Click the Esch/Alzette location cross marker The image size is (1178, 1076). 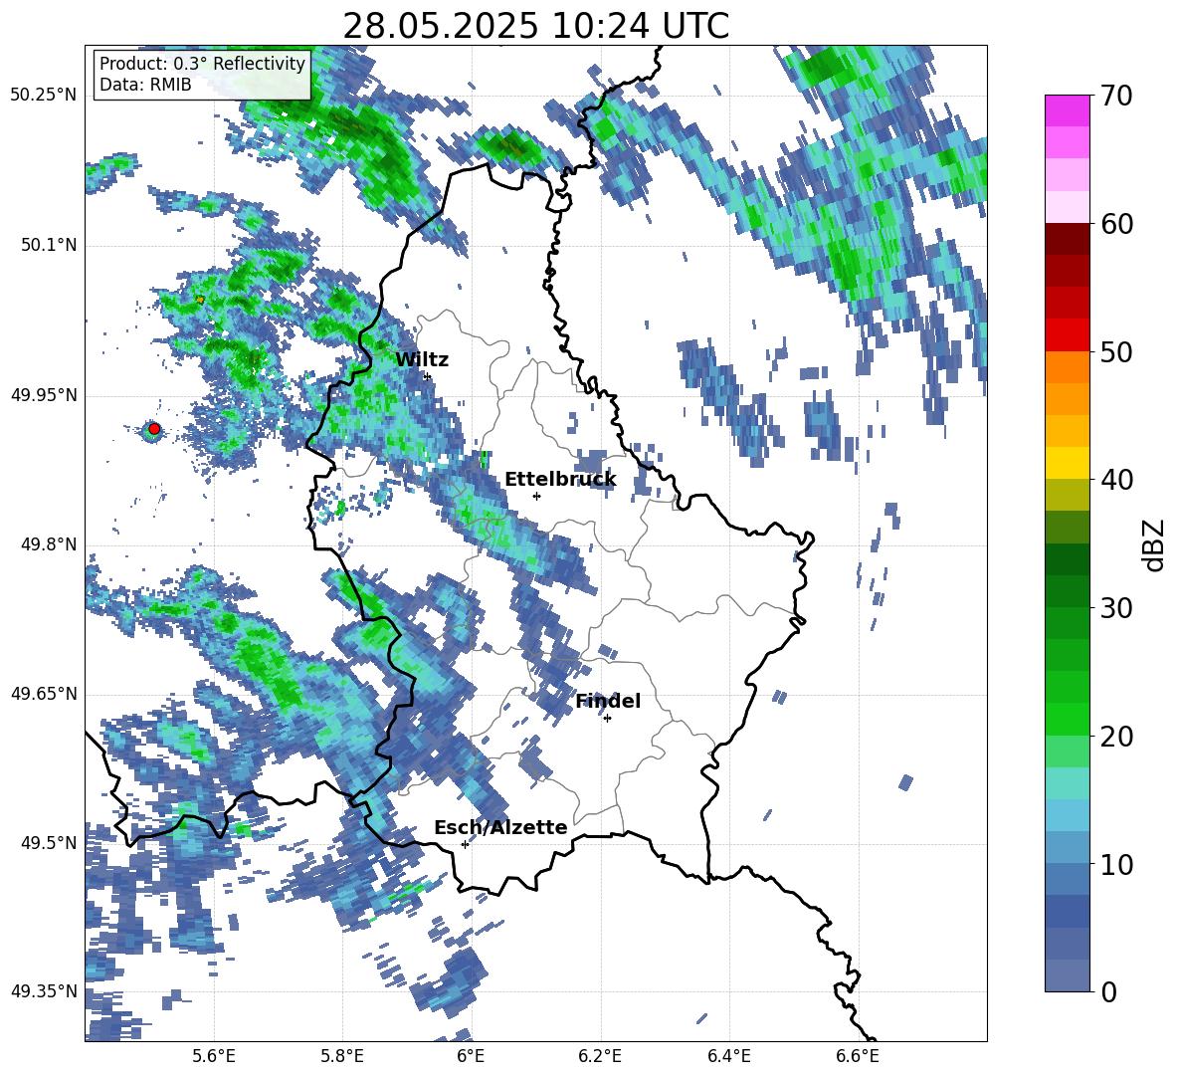click(465, 844)
